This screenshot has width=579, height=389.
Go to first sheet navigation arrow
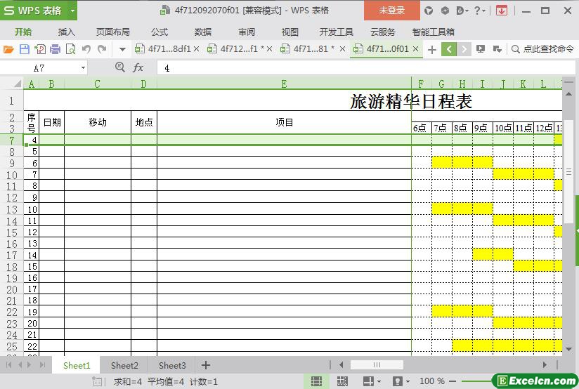9,365
